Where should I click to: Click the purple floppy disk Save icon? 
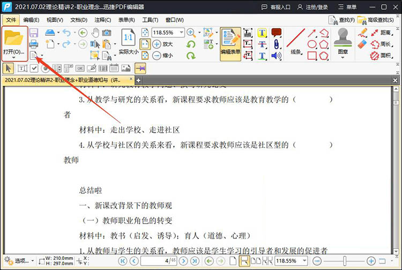(x=34, y=33)
